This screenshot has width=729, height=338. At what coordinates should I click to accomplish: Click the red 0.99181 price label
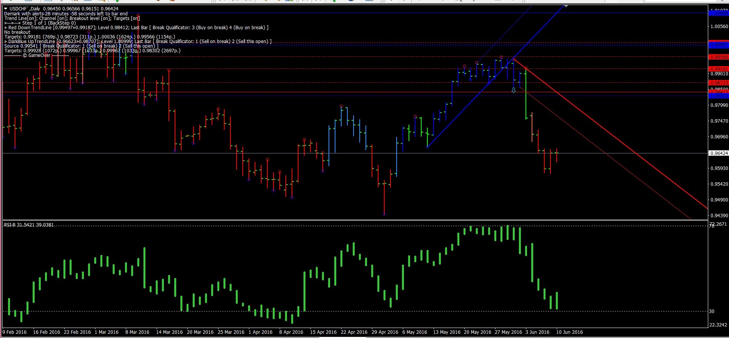(719, 69)
